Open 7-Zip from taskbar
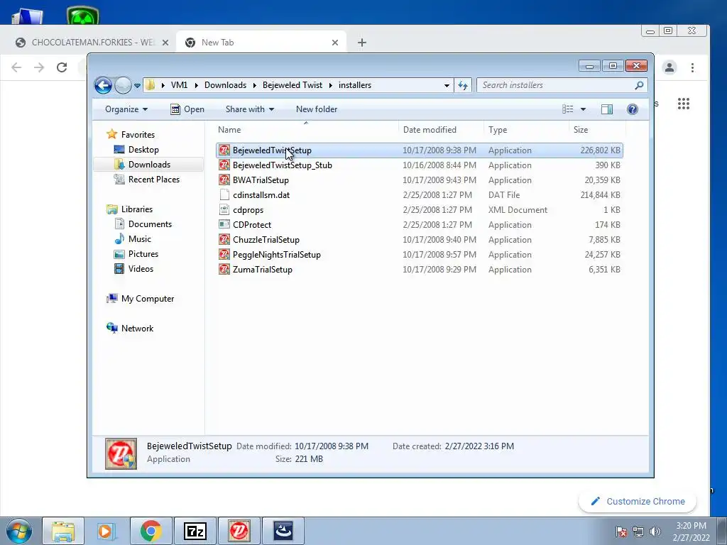The height and width of the screenshot is (545, 727). coord(195,531)
